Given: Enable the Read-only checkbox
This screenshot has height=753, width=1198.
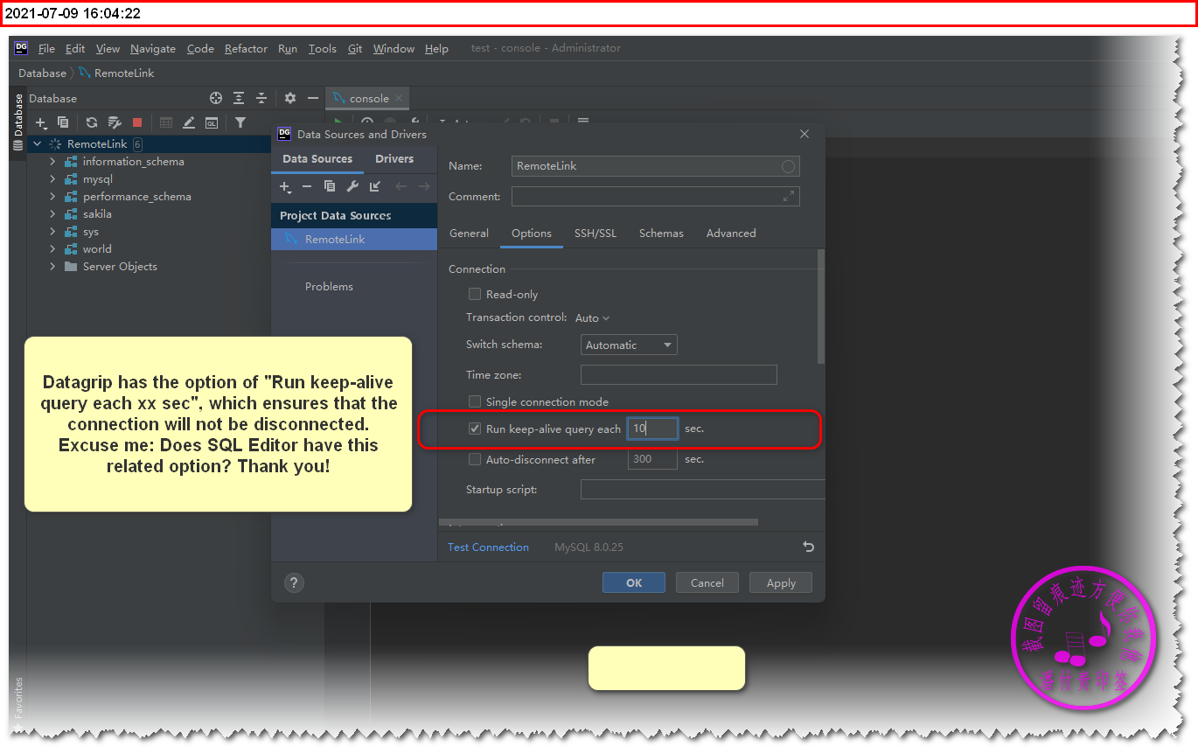Looking at the screenshot, I should click(475, 295).
